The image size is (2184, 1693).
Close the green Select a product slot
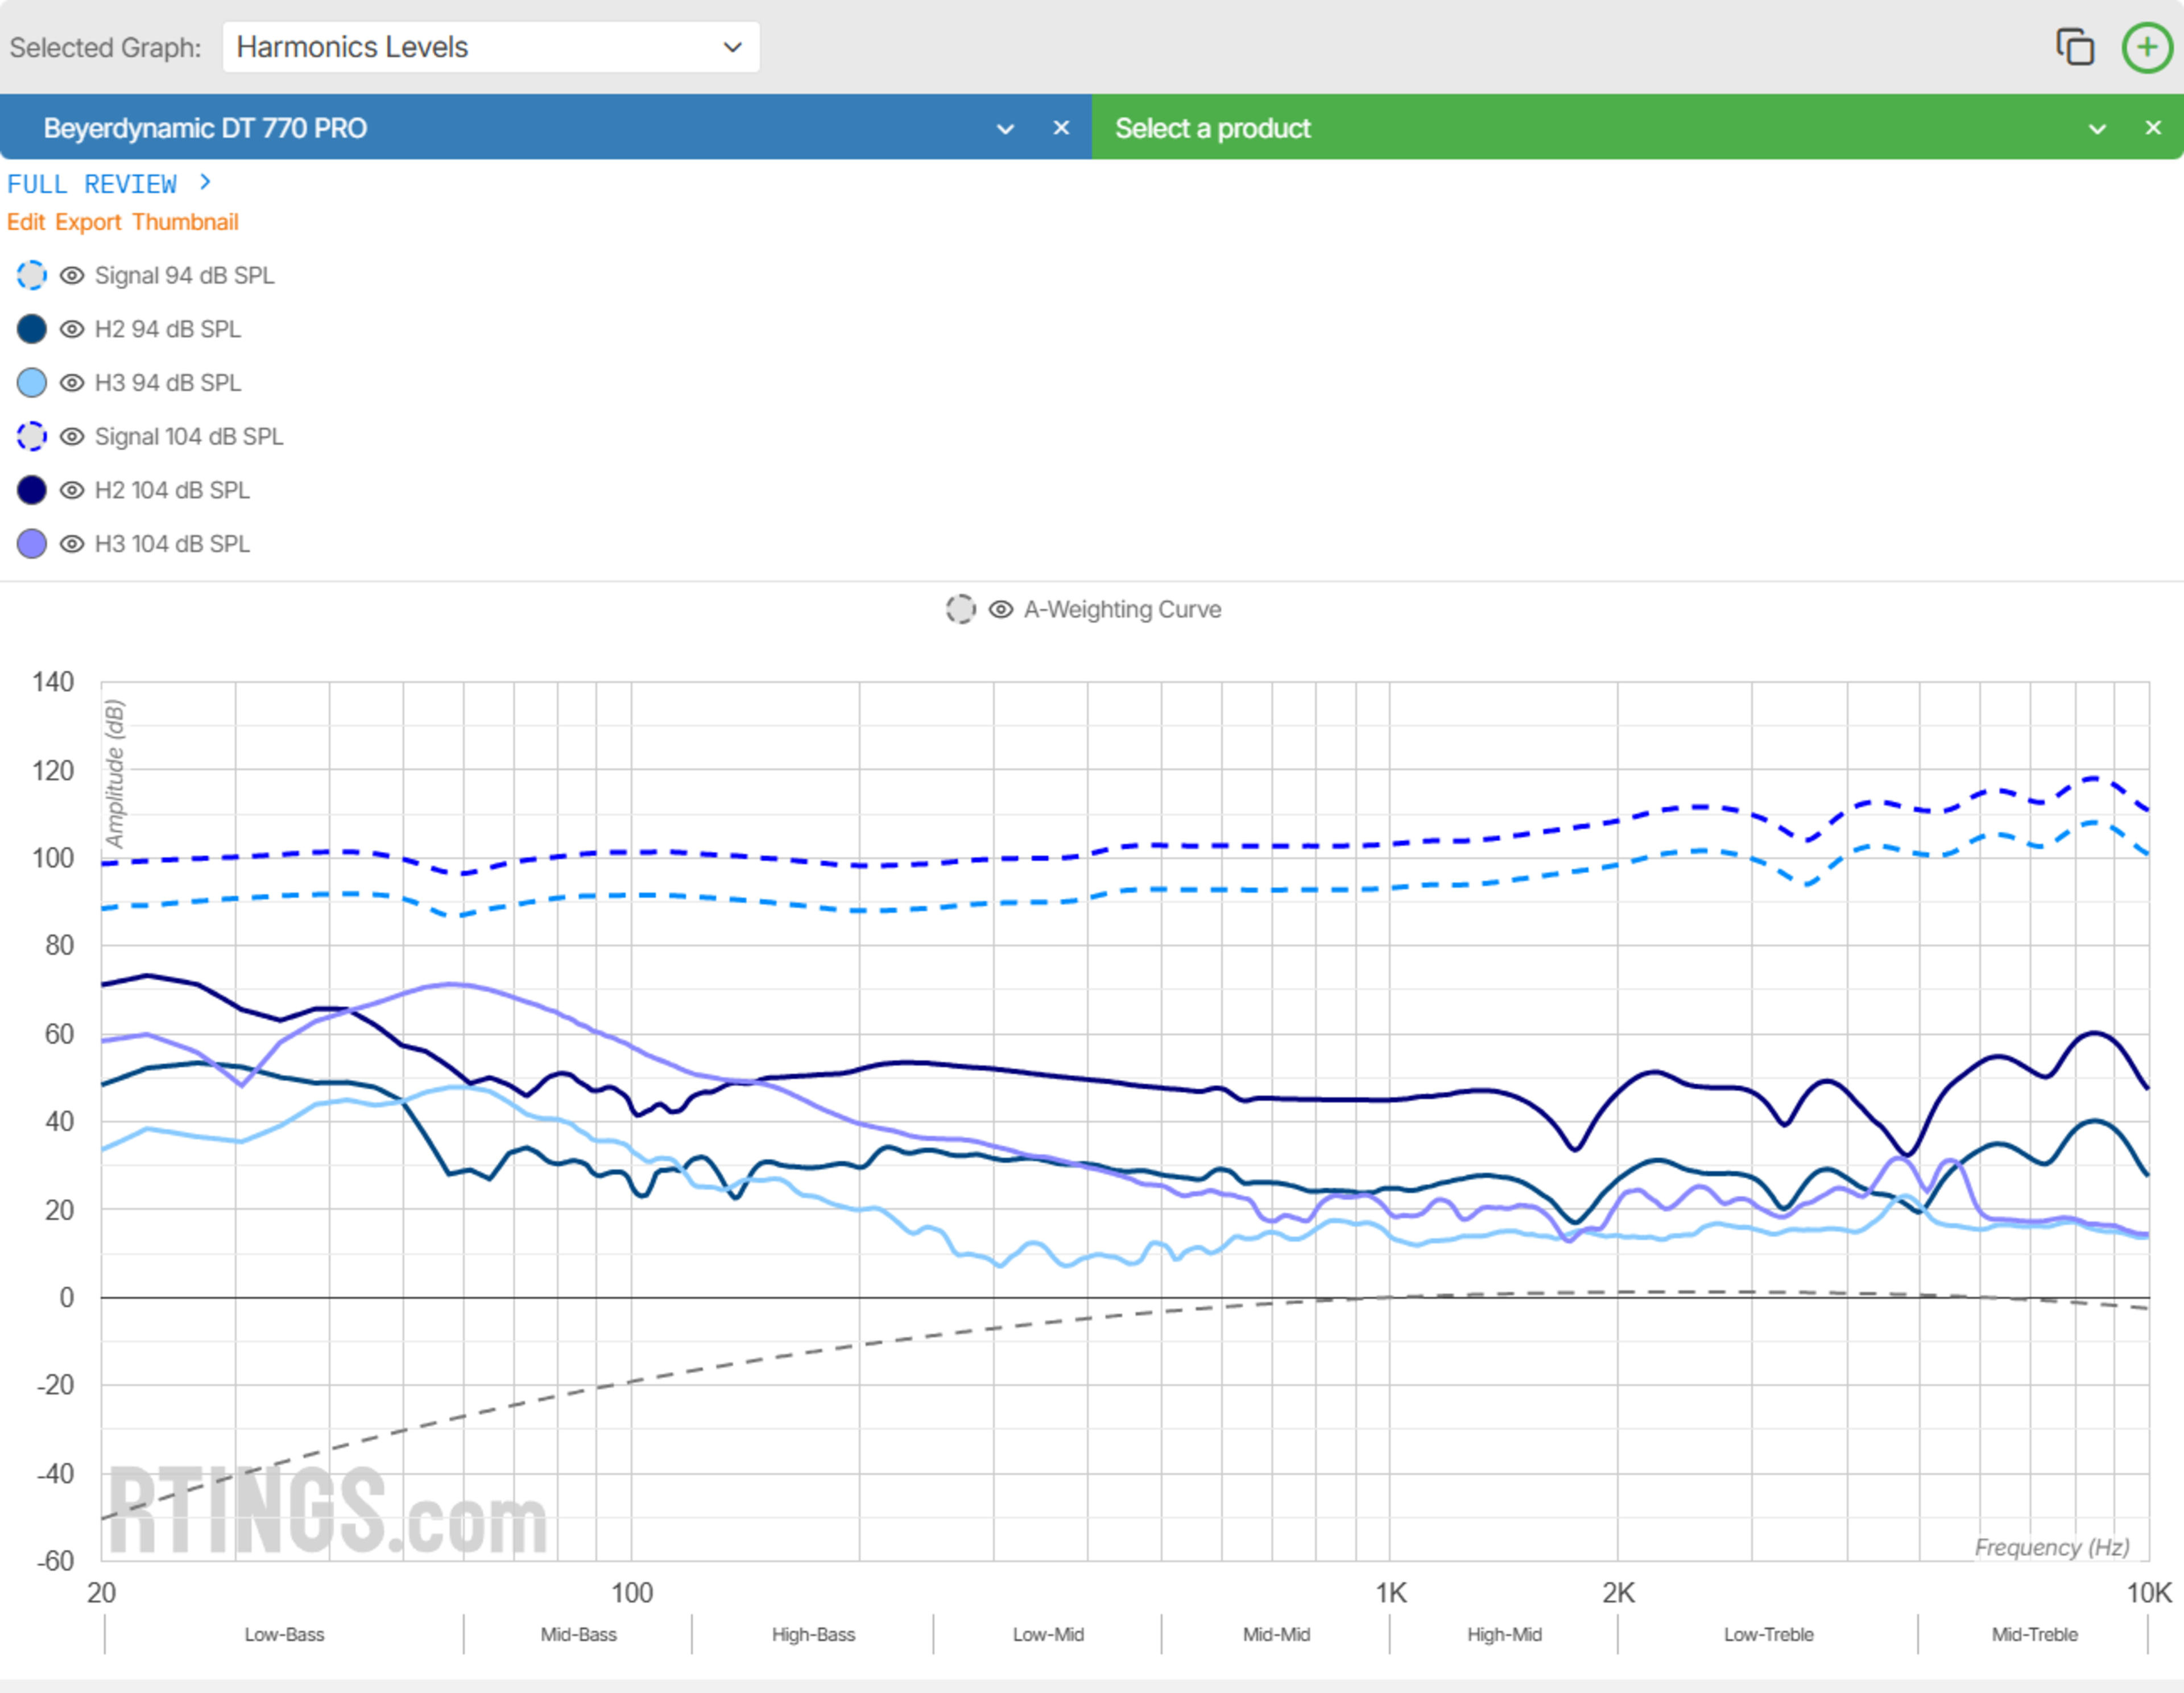(x=2153, y=128)
